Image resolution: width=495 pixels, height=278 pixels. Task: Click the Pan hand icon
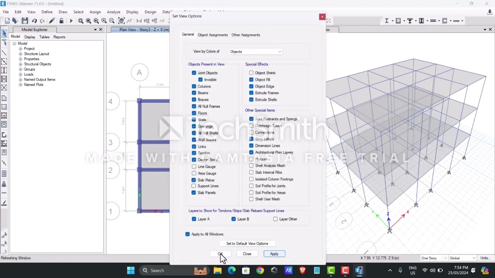[121, 21]
